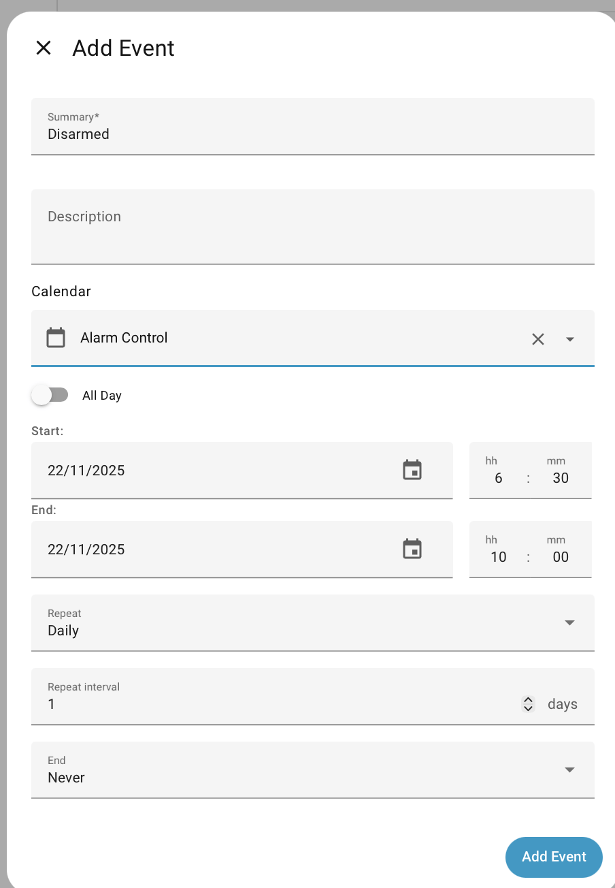
Task: Click the end time hours field
Action: click(x=499, y=557)
